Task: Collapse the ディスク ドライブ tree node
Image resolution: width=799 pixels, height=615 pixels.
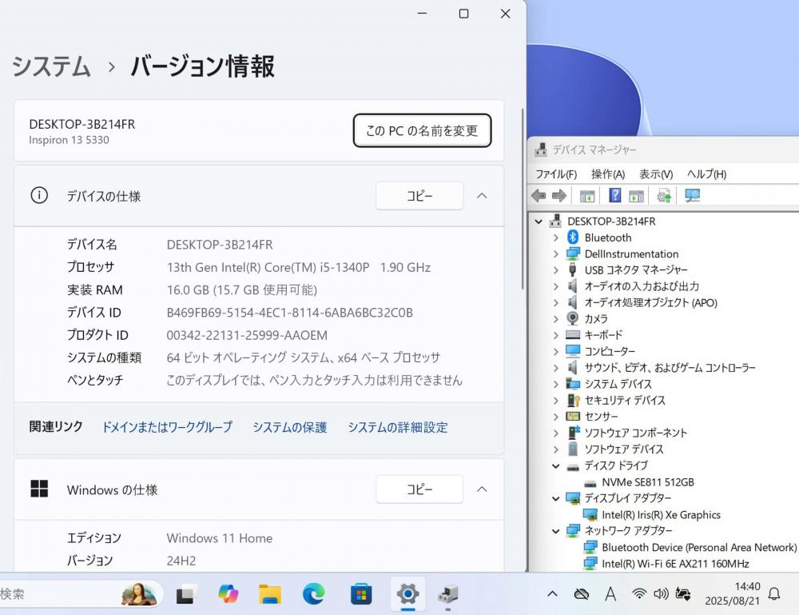Action: tap(556, 466)
